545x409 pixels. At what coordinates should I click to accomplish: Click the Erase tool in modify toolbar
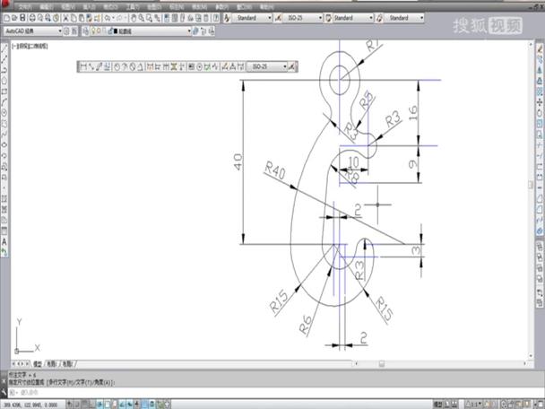tap(540, 48)
